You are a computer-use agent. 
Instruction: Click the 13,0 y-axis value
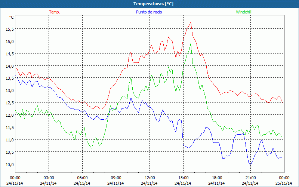pos(10,91)
